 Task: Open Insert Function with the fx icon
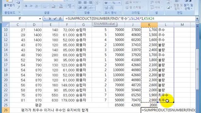pos(60,19)
